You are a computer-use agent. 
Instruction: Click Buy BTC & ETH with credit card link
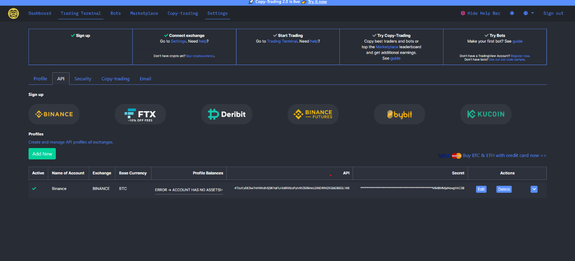pos(505,155)
